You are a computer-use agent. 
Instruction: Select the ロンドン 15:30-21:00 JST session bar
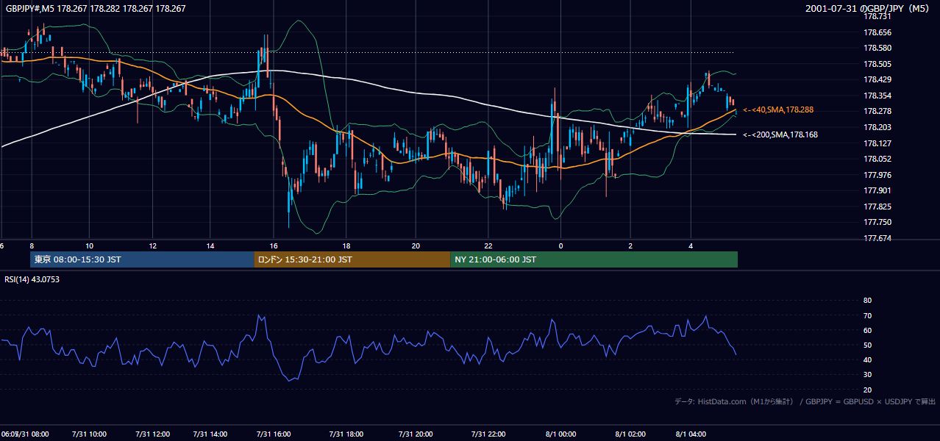tap(352, 259)
